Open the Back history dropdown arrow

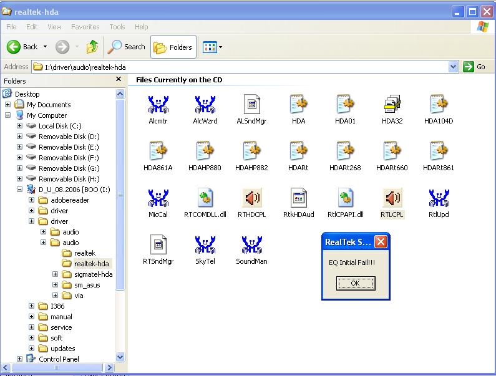46,47
